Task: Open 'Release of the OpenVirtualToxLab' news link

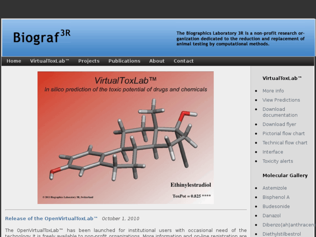Action: pos(51,218)
